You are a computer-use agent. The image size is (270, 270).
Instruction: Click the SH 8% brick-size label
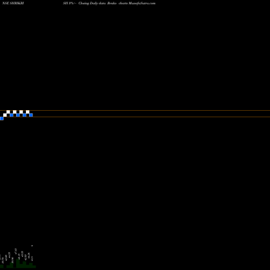69,3
